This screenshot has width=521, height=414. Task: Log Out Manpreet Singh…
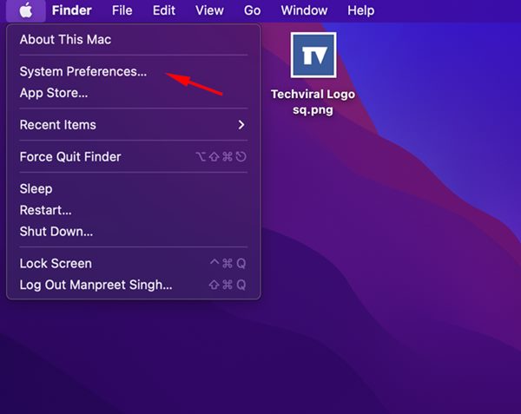click(134, 285)
